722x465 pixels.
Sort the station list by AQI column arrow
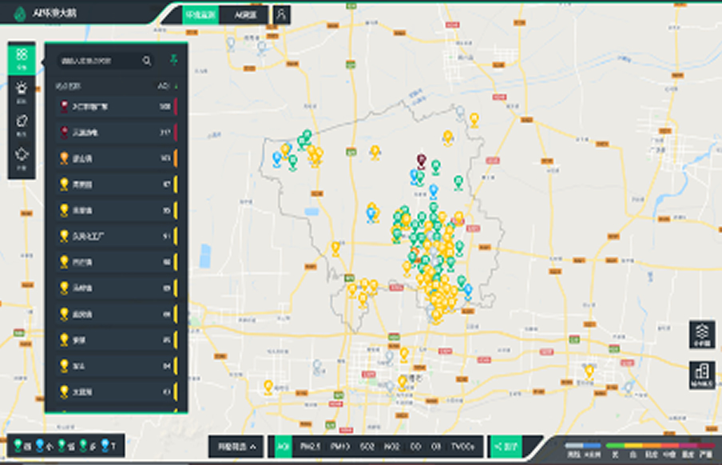click(176, 85)
